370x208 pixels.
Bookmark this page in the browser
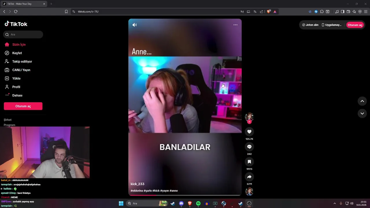pos(66,12)
